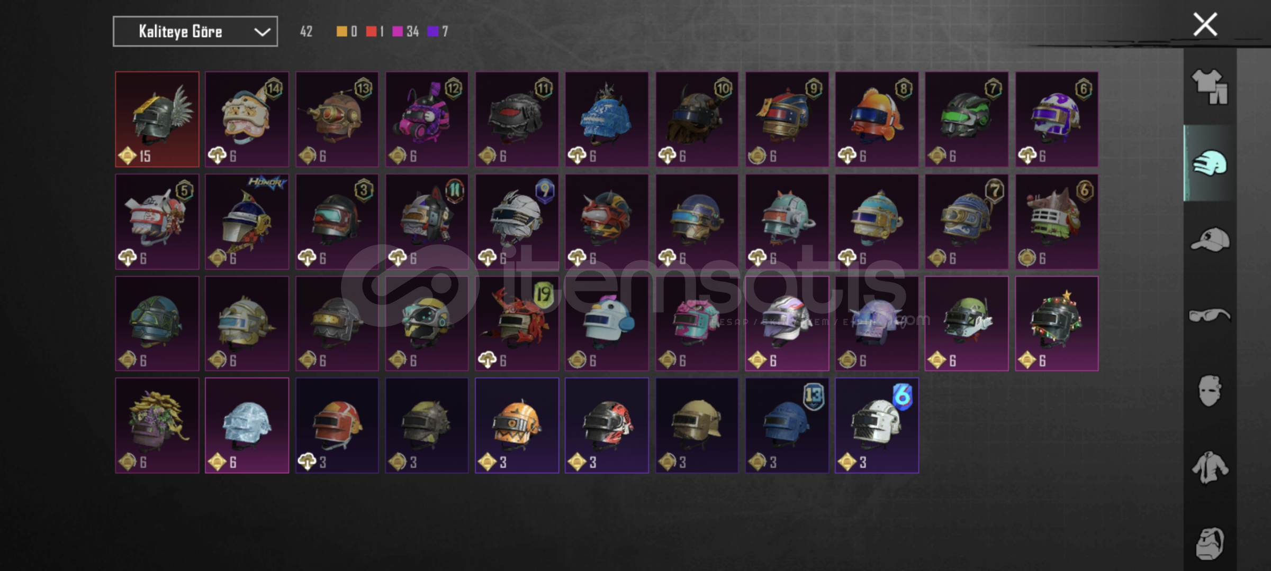Click the dropdown chevron beside Kaliteye Göre
The image size is (1271, 571).
click(x=262, y=32)
